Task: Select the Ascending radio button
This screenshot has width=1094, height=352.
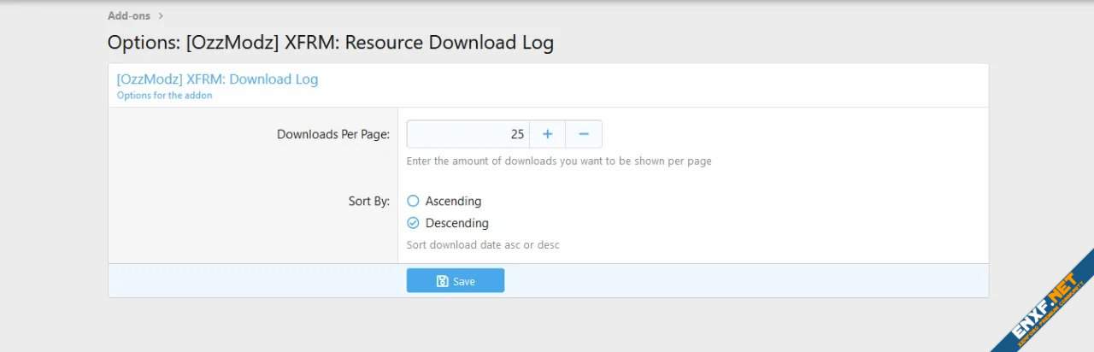Action: pyautogui.click(x=413, y=202)
